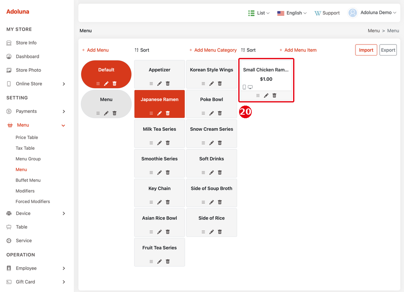Open Modifiers submenu item
Image resolution: width=404 pixels, height=292 pixels.
25,191
